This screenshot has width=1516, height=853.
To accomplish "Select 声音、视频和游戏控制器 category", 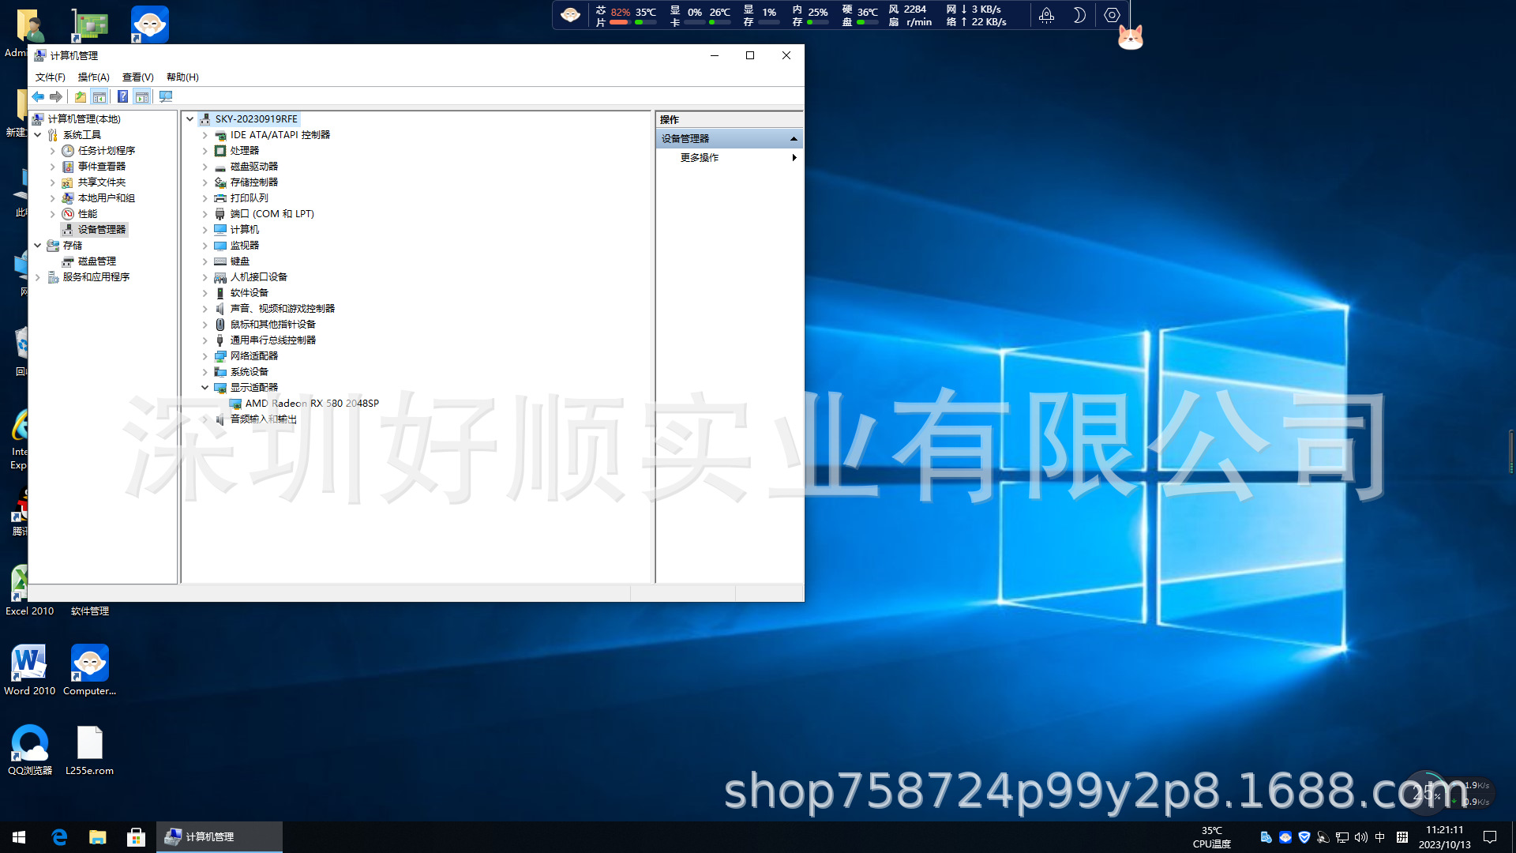I will [283, 309].
